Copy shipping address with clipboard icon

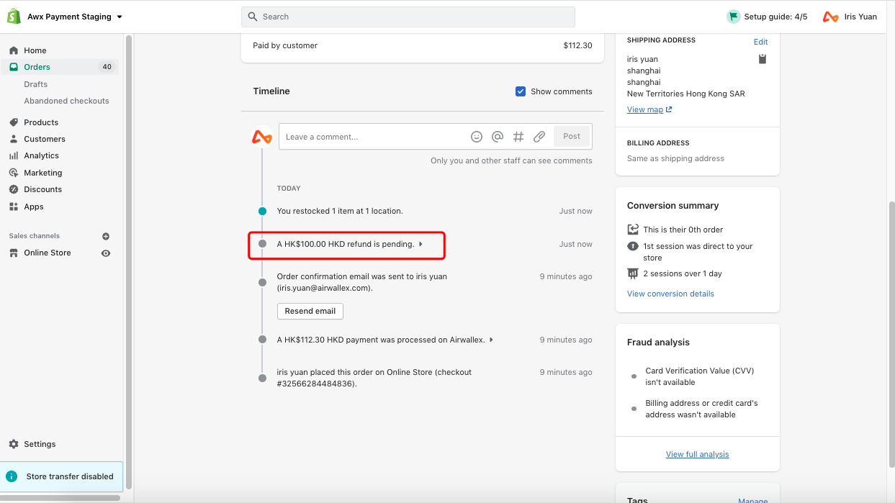click(x=763, y=59)
